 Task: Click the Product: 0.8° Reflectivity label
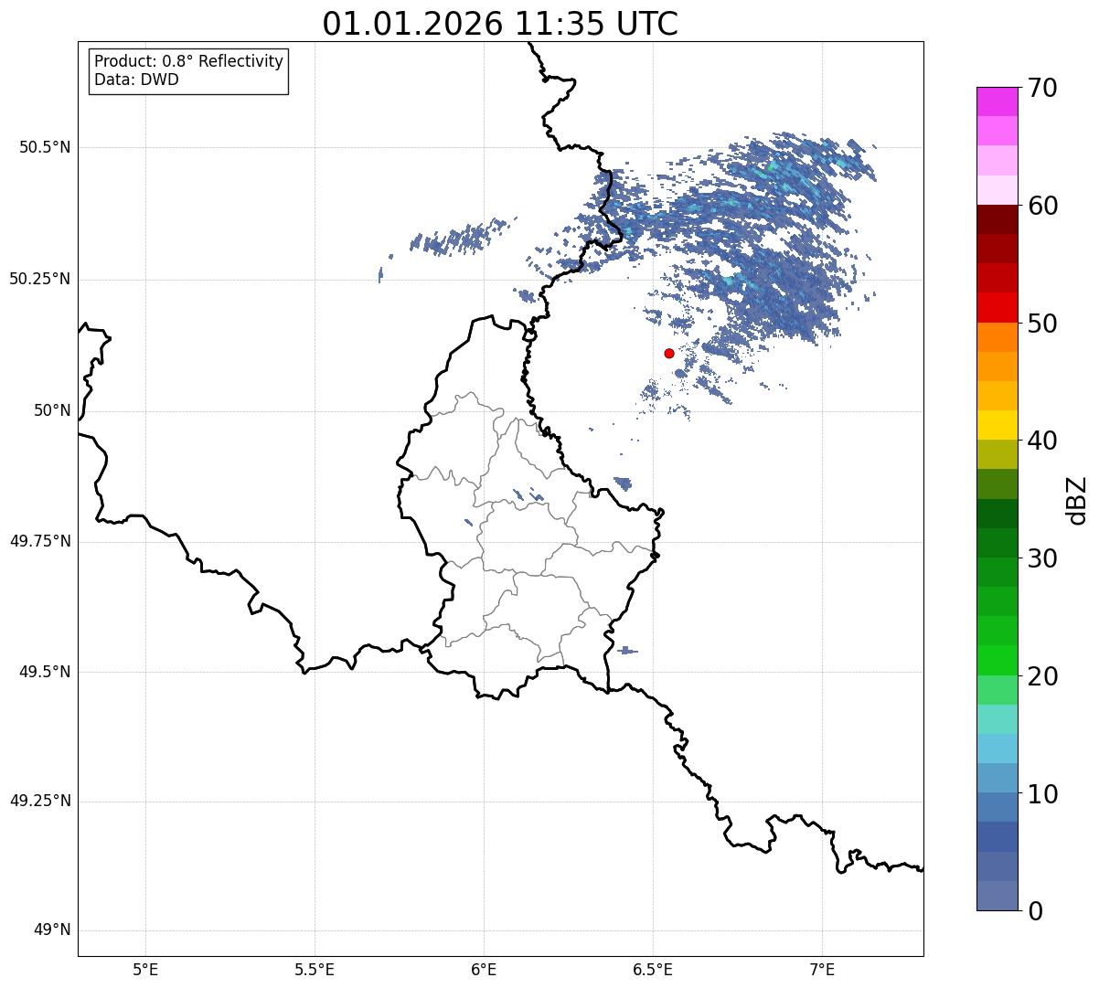pyautogui.click(x=189, y=61)
